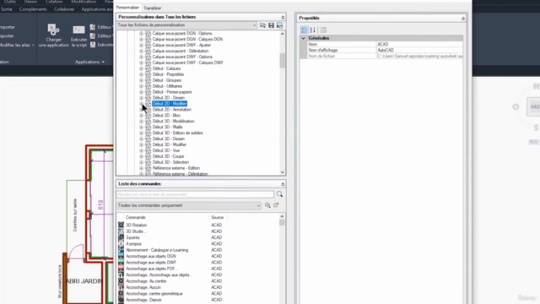Collapse the Générales property category
This screenshot has height=304, width=540.
tap(304, 38)
